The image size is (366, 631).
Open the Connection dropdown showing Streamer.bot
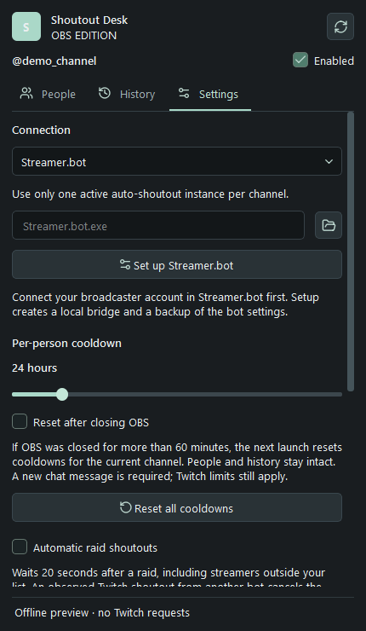coord(177,161)
